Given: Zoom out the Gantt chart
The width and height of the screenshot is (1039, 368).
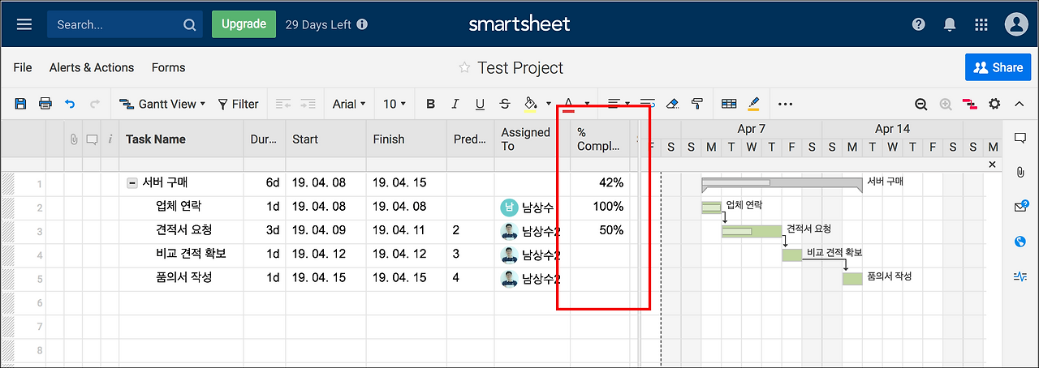Looking at the screenshot, I should point(920,104).
